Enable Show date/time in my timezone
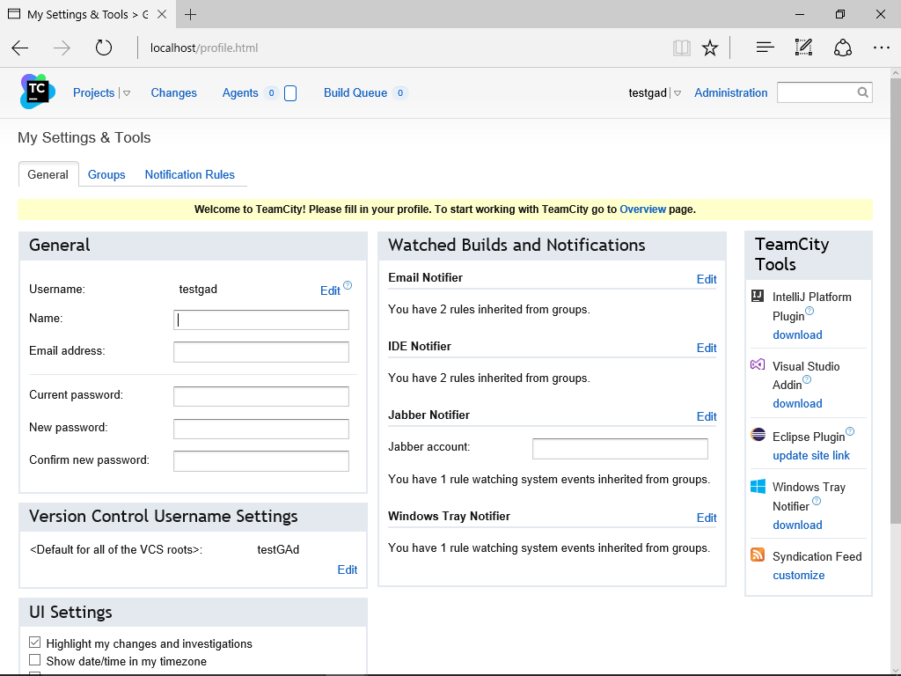Screen dimensions: 901x676 [x=35, y=660]
